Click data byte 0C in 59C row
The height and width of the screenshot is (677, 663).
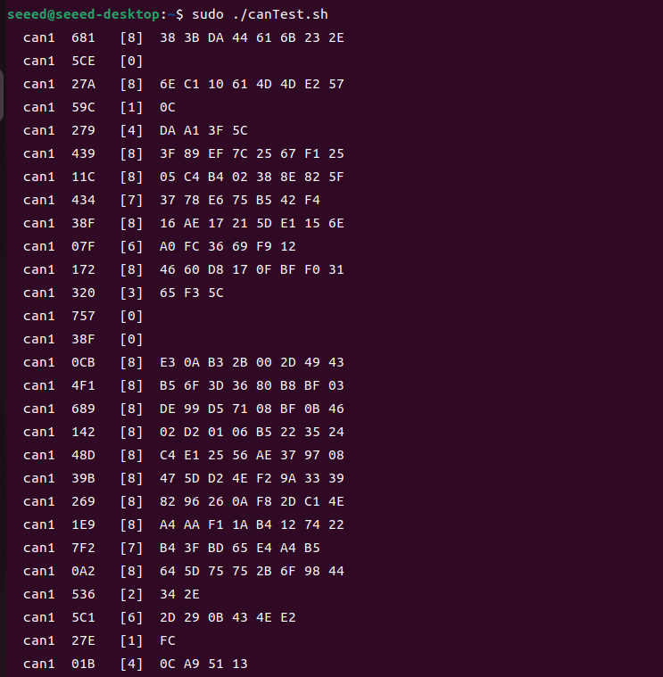point(168,108)
